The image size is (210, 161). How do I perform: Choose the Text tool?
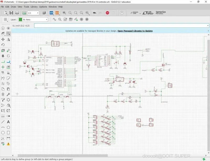(8, 122)
